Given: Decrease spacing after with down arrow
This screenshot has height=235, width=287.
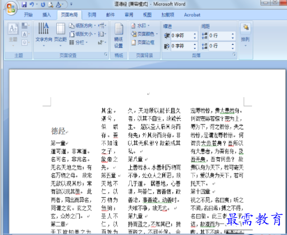Looking at the screenshot, I should tap(233, 48).
